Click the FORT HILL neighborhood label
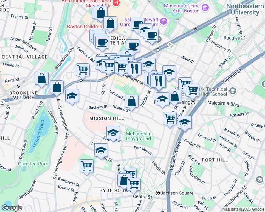The width and height of the screenshot is (265, 212). (215, 160)
